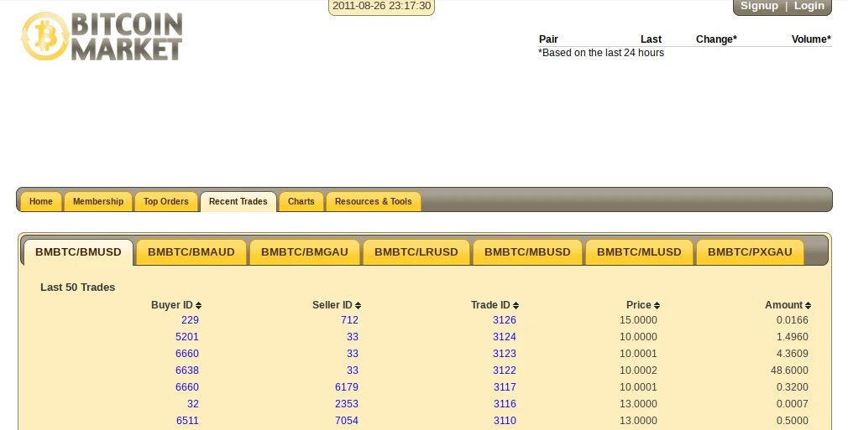Screen dimensions: 848x430
Task: Open seller ID 2353
Action: click(347, 404)
